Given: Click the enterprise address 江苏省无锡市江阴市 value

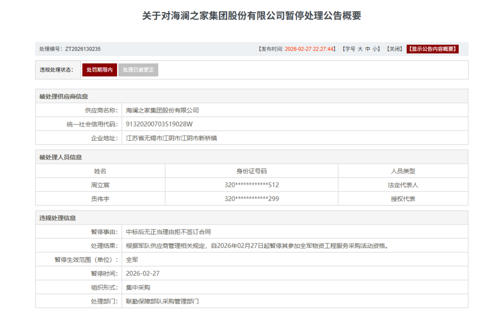Looking at the screenshot, I should tap(171, 138).
